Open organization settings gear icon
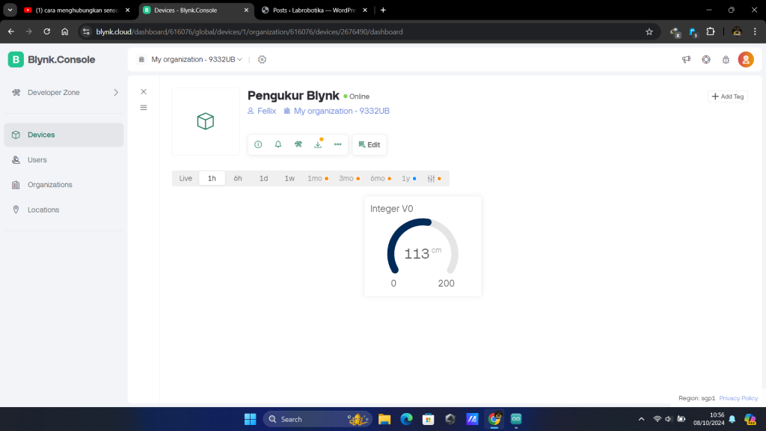Screen dimensions: 766x431 [262, 60]
